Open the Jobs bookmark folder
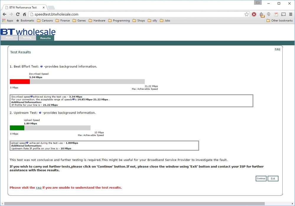 coord(165,20)
